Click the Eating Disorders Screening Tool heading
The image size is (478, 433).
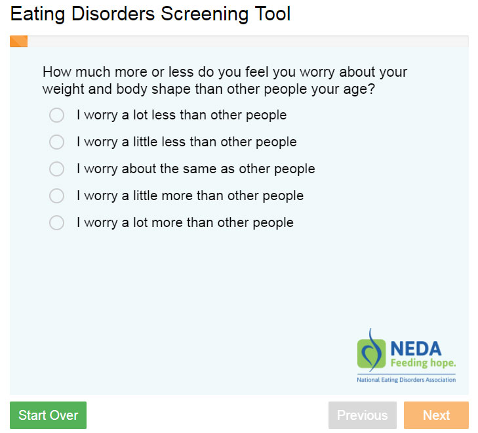coord(151,14)
